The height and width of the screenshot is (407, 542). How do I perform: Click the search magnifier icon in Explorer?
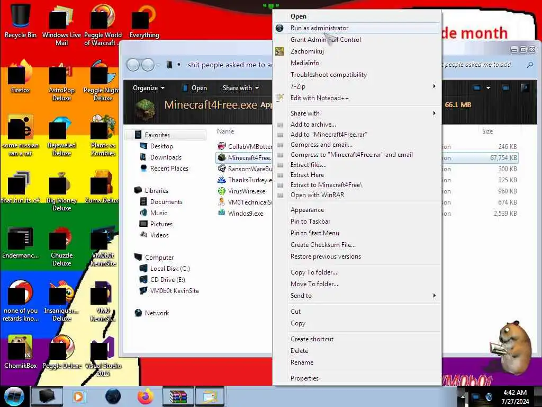click(530, 65)
